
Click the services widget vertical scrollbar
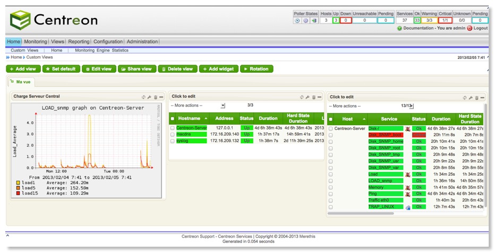point(486,154)
